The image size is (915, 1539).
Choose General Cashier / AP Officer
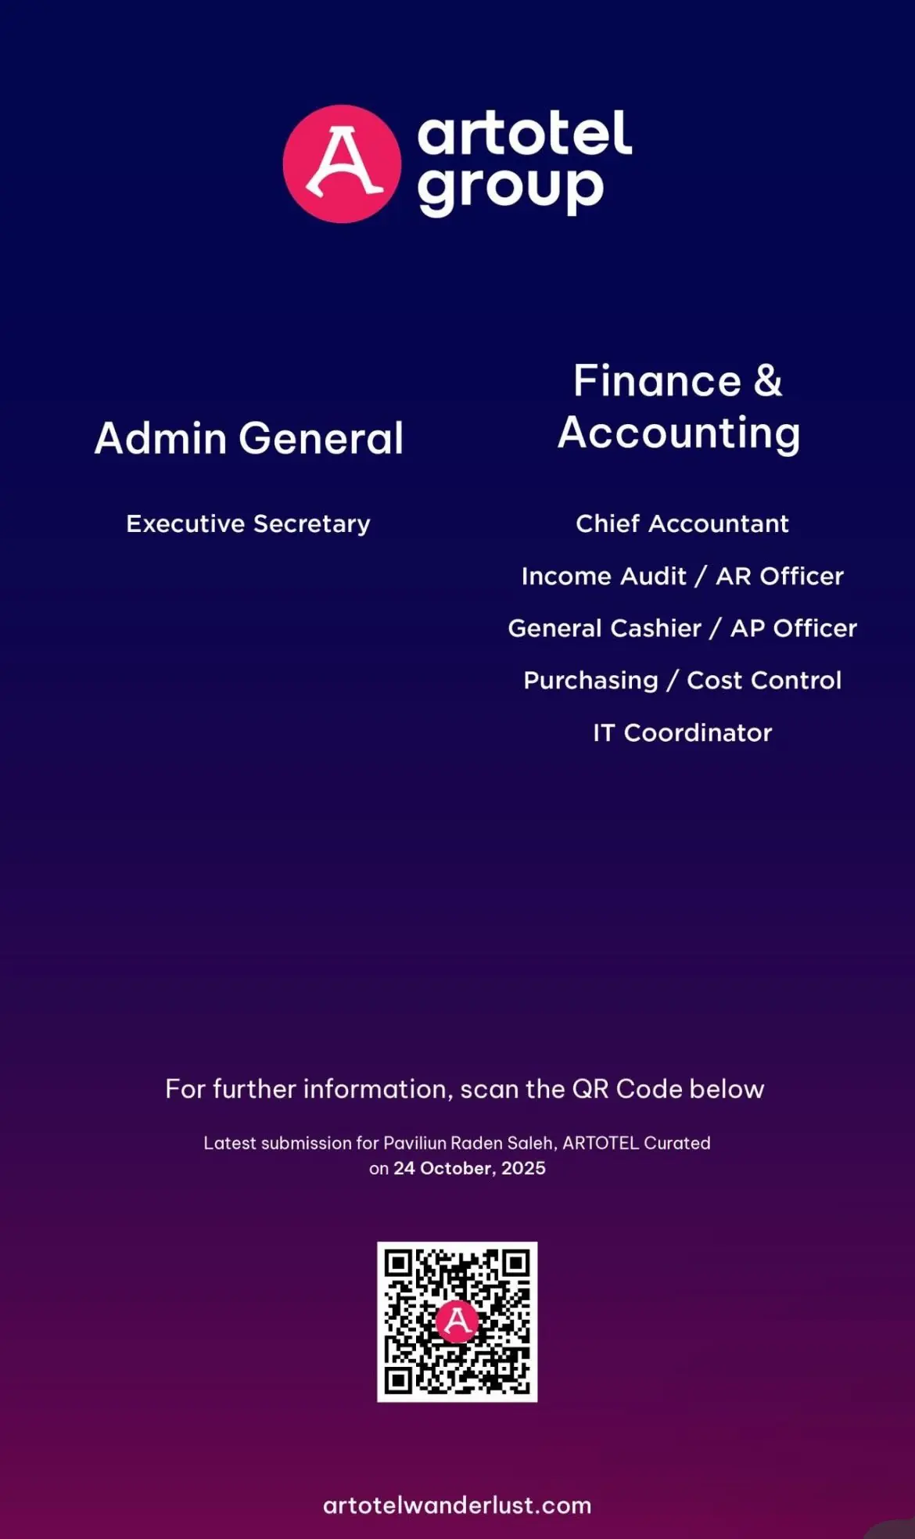(x=682, y=628)
